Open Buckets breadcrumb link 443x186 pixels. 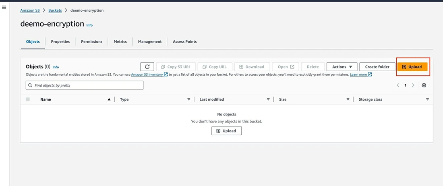click(55, 10)
